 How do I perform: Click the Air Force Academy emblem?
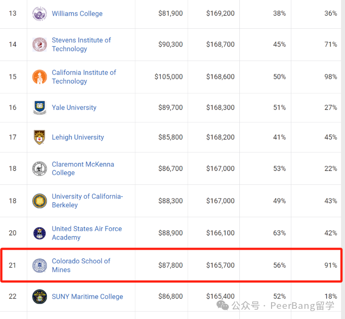[40, 233]
